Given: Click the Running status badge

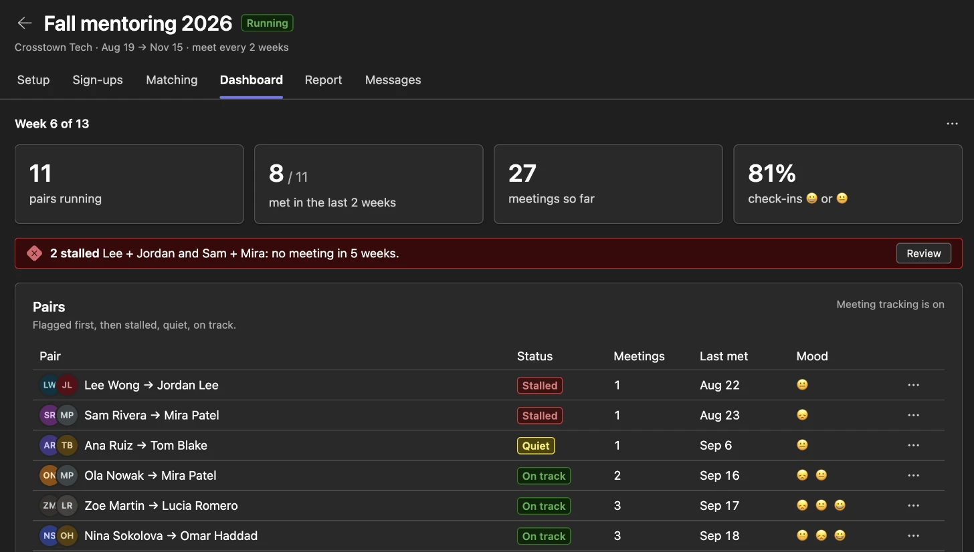Looking at the screenshot, I should (268, 23).
